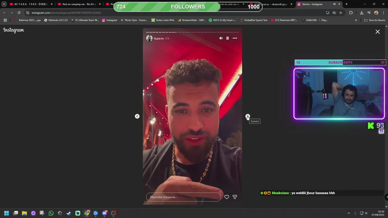Mute the Instagram story audio
The image size is (388, 218).
click(x=221, y=38)
